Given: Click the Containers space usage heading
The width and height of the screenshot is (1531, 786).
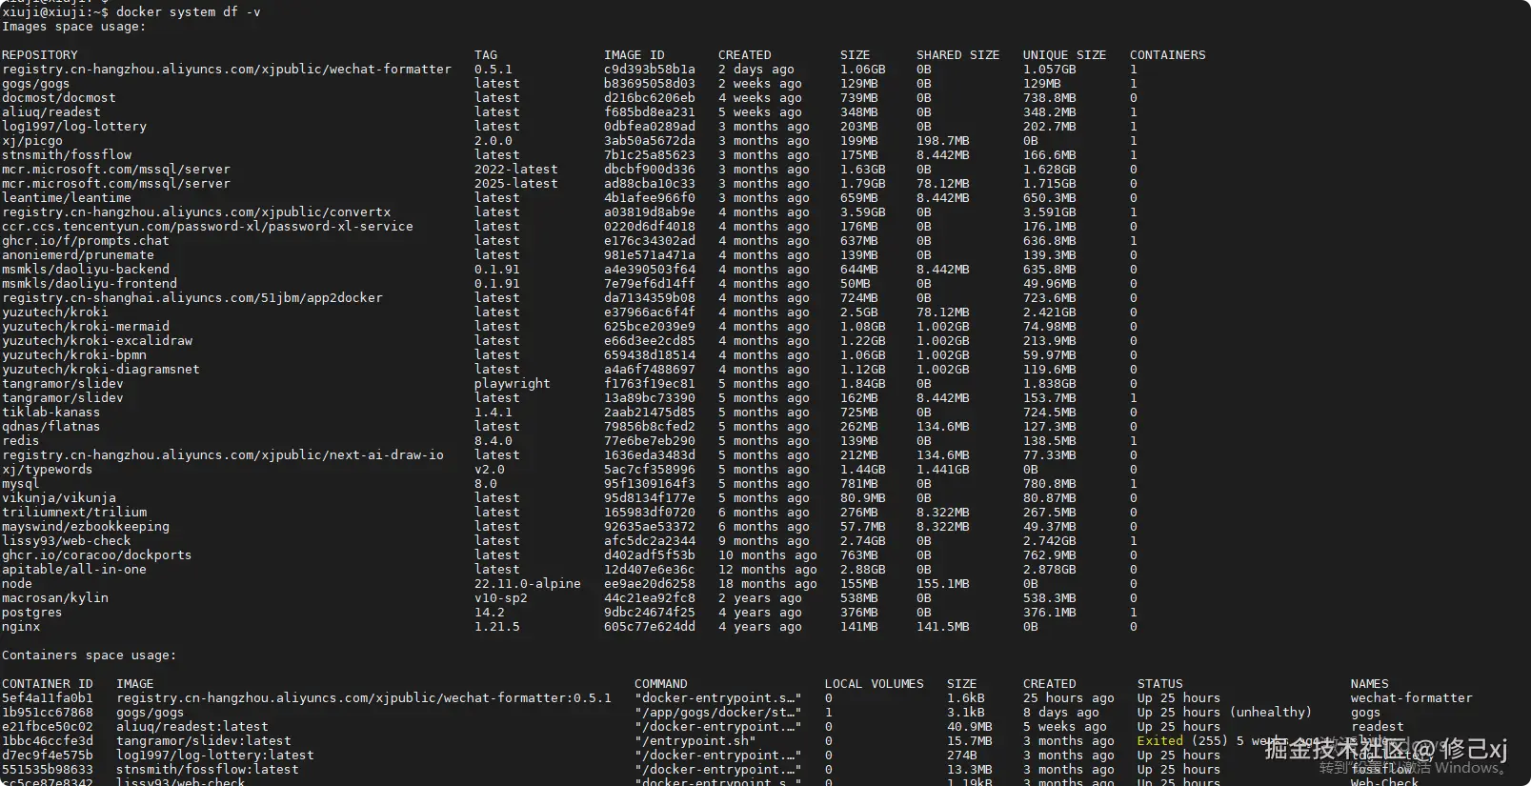Looking at the screenshot, I should point(89,655).
